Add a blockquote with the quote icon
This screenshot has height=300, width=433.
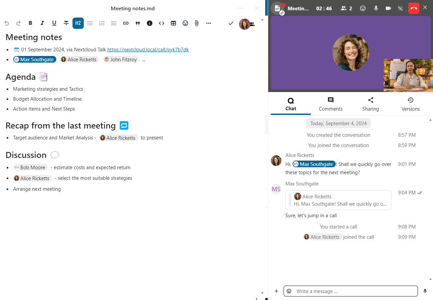(x=138, y=23)
